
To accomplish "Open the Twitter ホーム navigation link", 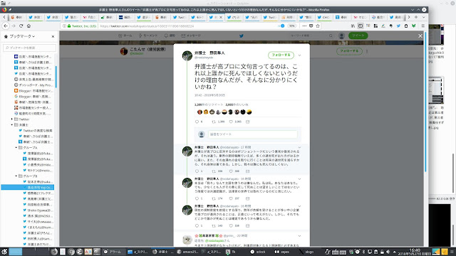I will [125, 36].
